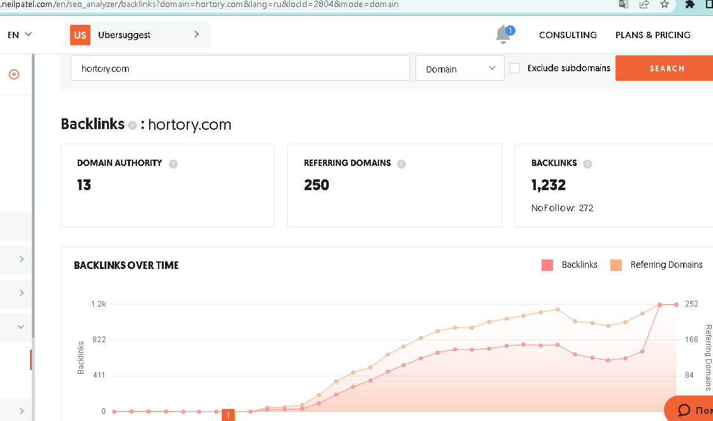Click the orange timeline marker labeled 1
This screenshot has width=713, height=421.
[228, 415]
